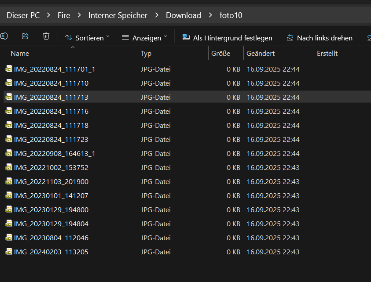Sort by Größe column header
The width and height of the screenshot is (371, 282).
click(220, 54)
